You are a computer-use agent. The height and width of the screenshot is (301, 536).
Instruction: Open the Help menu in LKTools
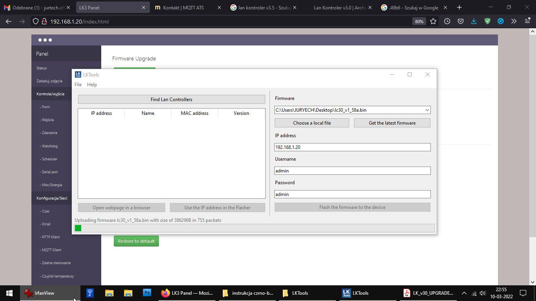[92, 85]
